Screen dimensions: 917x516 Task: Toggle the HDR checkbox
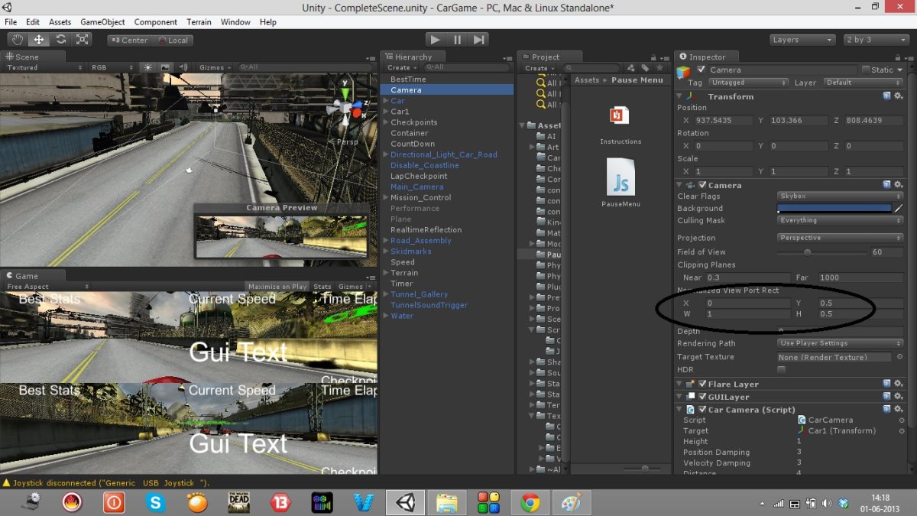click(781, 370)
